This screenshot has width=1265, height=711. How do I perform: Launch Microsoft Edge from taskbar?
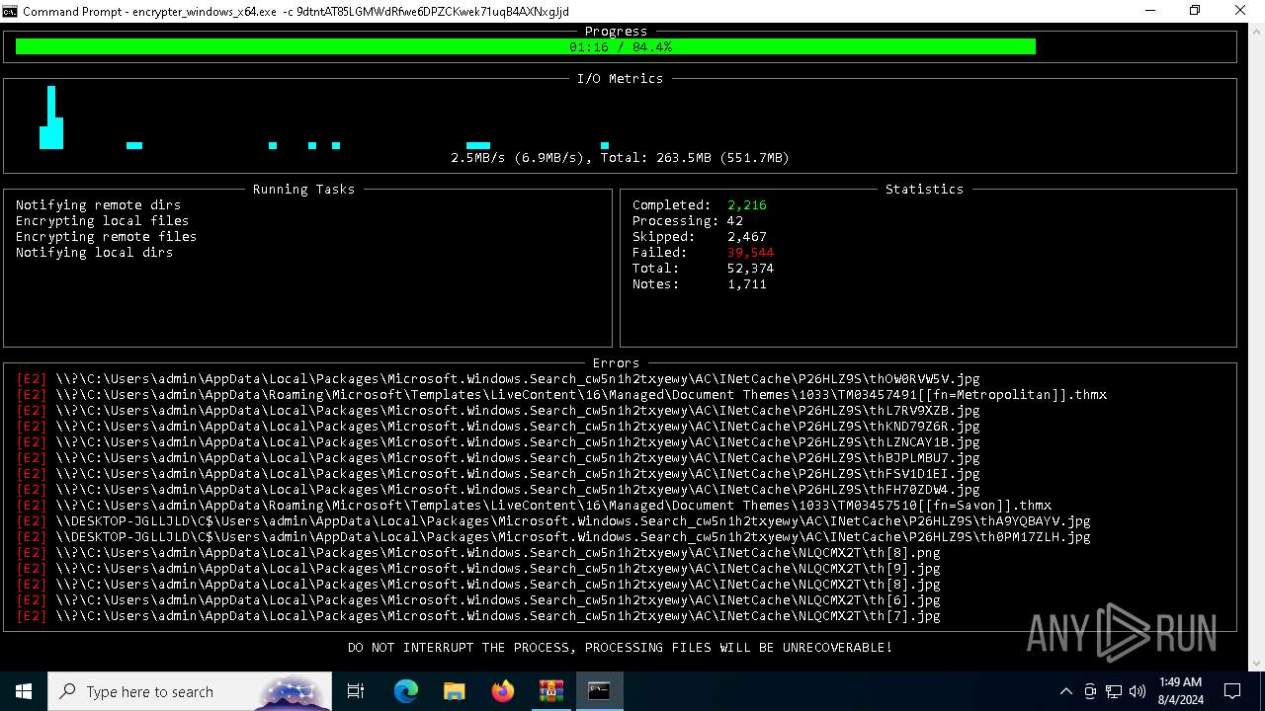(x=406, y=691)
